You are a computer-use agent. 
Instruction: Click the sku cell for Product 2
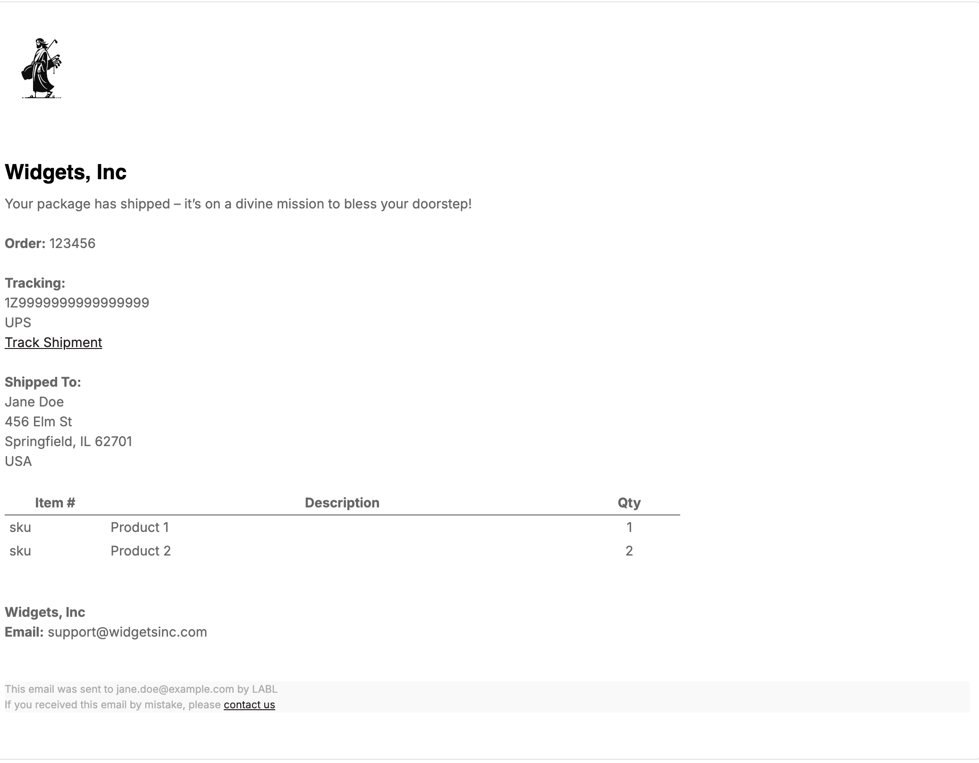point(20,551)
